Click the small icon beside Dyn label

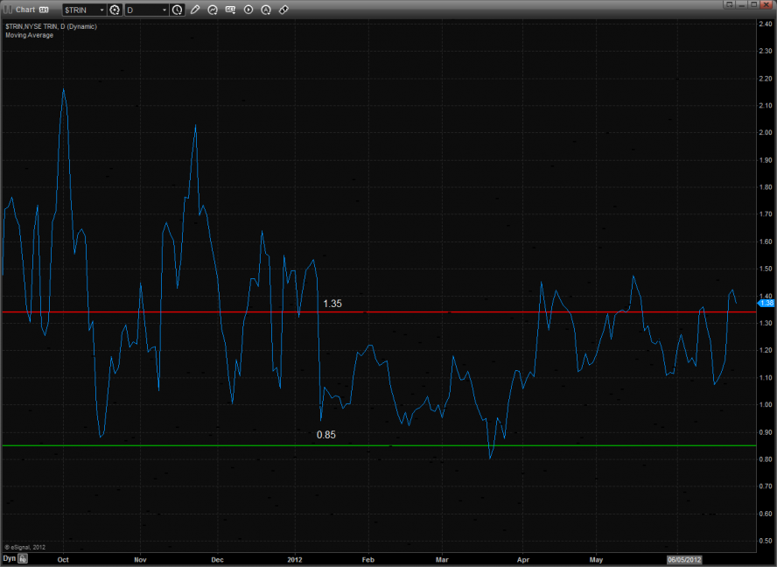tap(24, 557)
